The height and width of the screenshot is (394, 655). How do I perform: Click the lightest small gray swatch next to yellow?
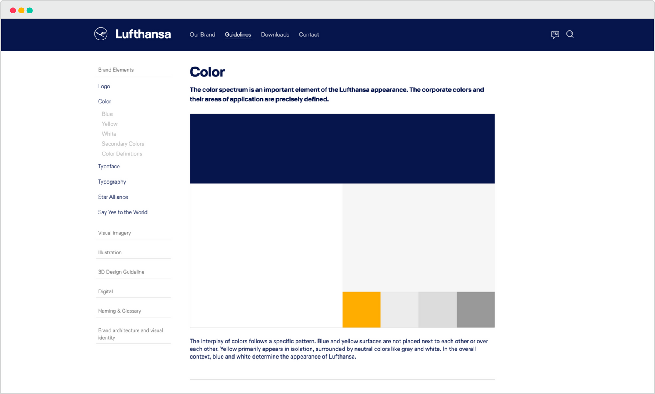click(400, 310)
